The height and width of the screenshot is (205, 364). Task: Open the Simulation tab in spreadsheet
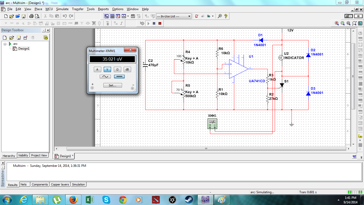pos(78,184)
